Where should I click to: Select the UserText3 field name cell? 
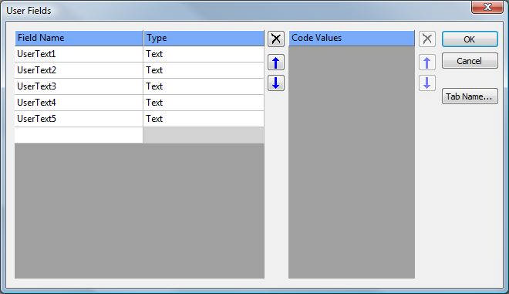click(x=79, y=86)
